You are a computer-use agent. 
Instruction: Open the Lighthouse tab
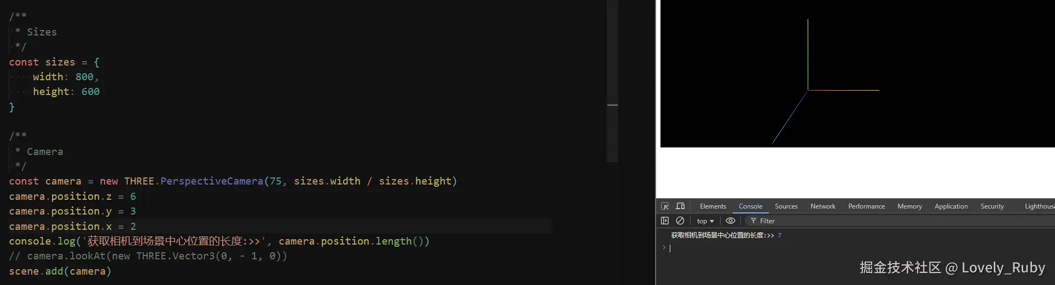1039,206
